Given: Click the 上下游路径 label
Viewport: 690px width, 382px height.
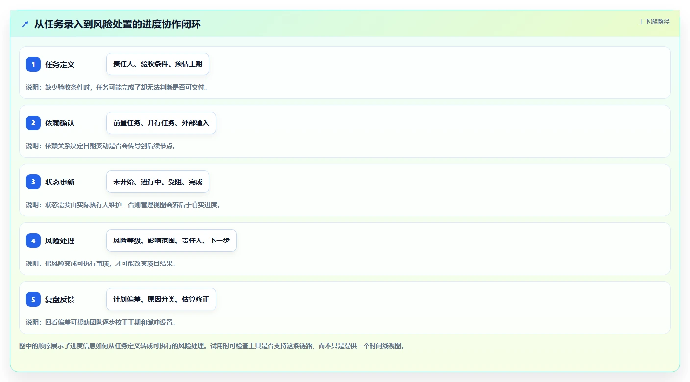Looking at the screenshot, I should tap(654, 22).
